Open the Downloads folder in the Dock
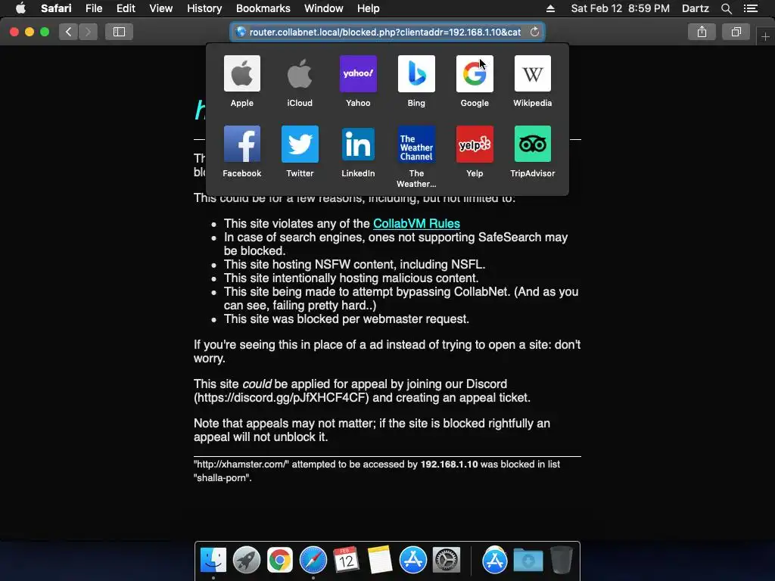Viewport: 775px width, 581px height. (x=528, y=560)
